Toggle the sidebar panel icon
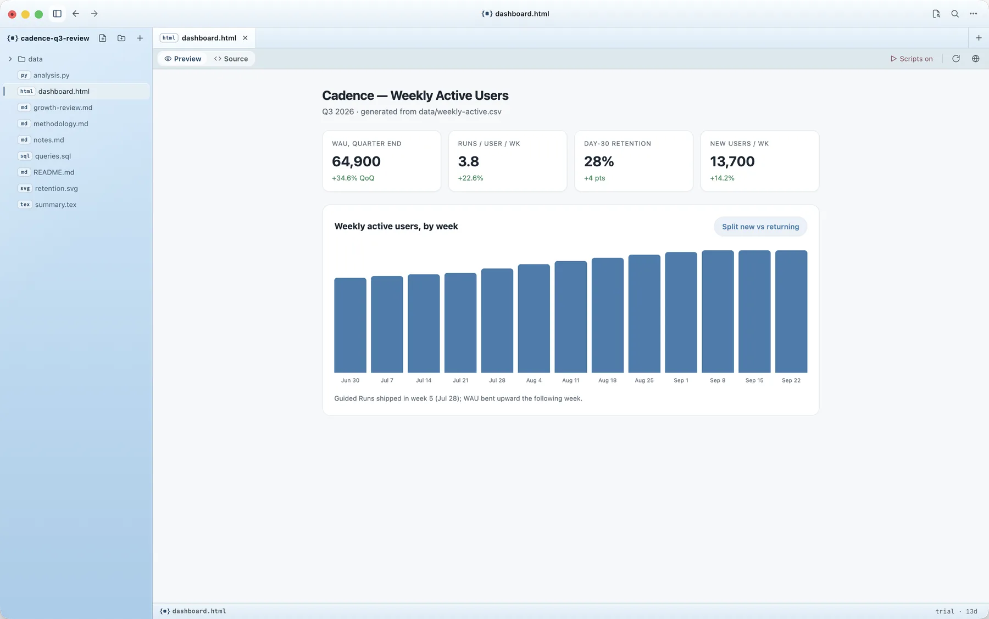Screen dimensions: 989x619 57,14
